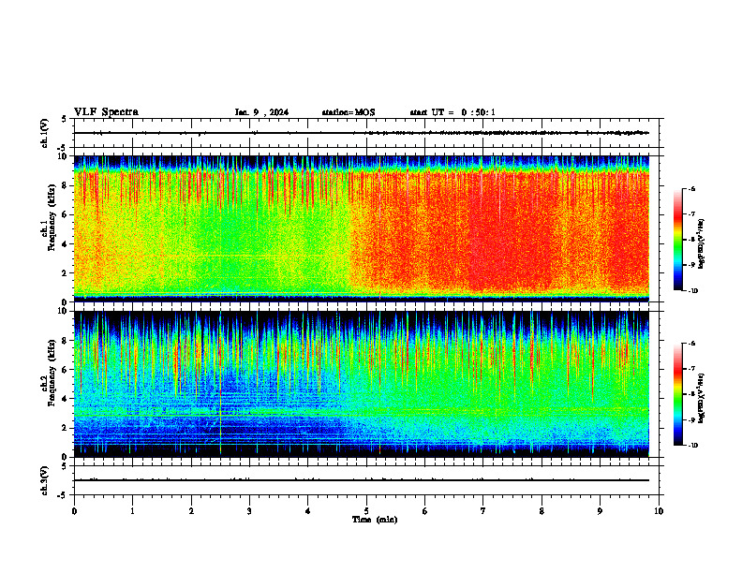Click the "VLF Spectra" plot title
This screenshot has height=573, width=742.
pyautogui.click(x=106, y=112)
